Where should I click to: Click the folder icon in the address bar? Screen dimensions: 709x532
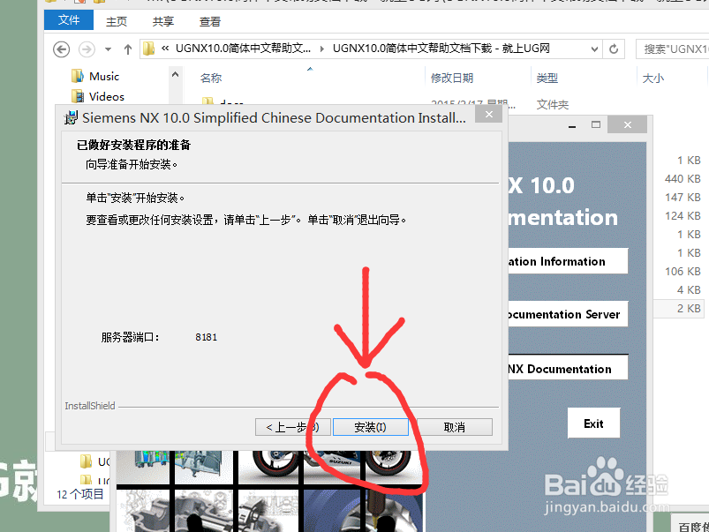tap(148, 49)
